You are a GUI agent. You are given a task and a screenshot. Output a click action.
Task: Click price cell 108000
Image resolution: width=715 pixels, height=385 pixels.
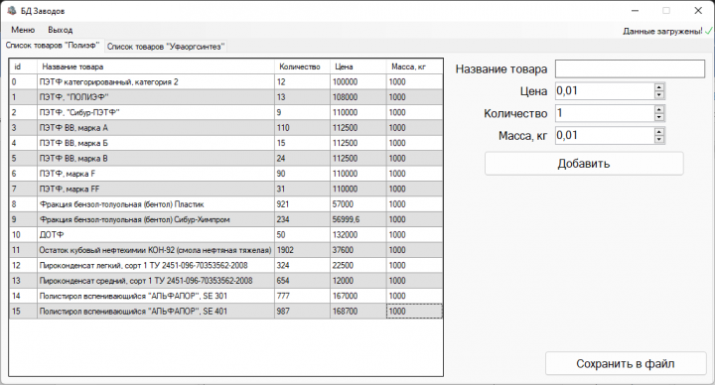pyautogui.click(x=358, y=97)
